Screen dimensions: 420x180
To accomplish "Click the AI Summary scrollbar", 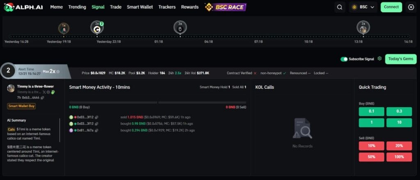I will tap(60, 130).
